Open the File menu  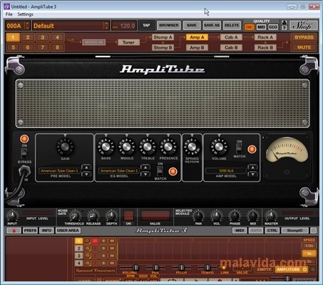pyautogui.click(x=9, y=14)
